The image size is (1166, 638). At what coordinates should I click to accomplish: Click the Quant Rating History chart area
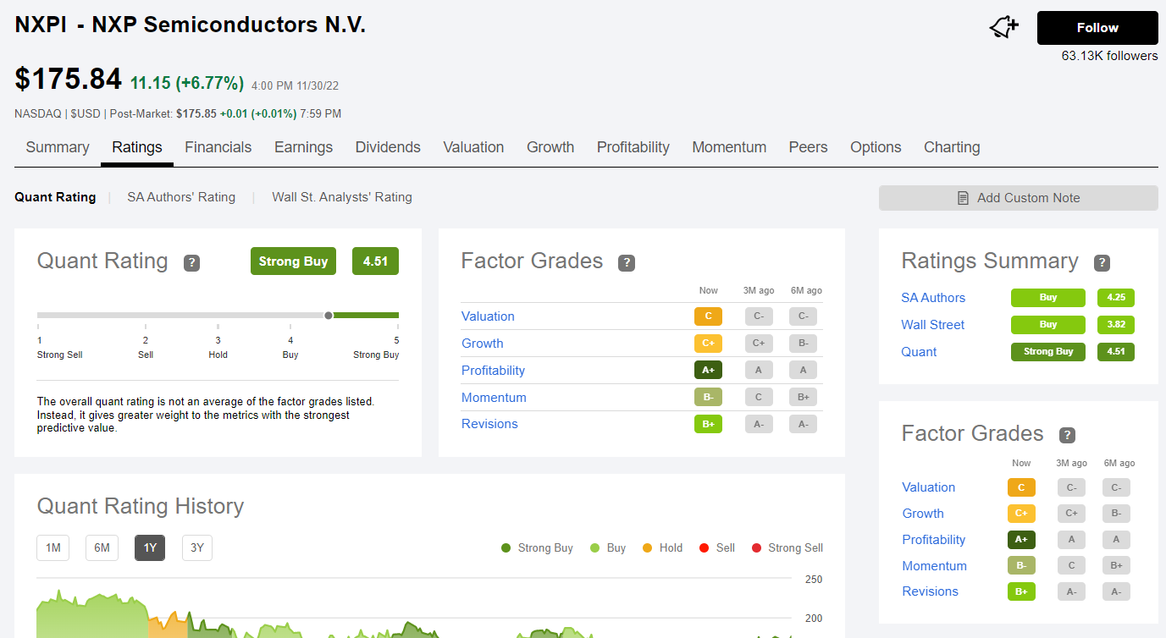[415, 608]
